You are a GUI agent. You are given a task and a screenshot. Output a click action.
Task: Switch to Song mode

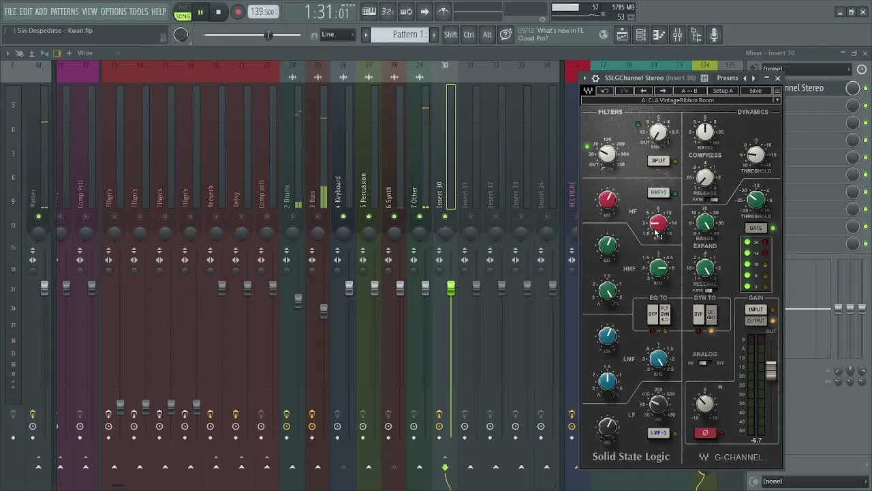click(183, 16)
